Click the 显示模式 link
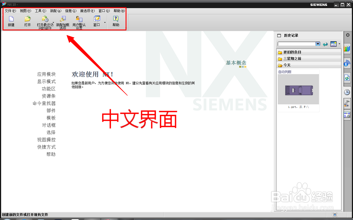Screen dimensions: 353x220 click(46, 81)
